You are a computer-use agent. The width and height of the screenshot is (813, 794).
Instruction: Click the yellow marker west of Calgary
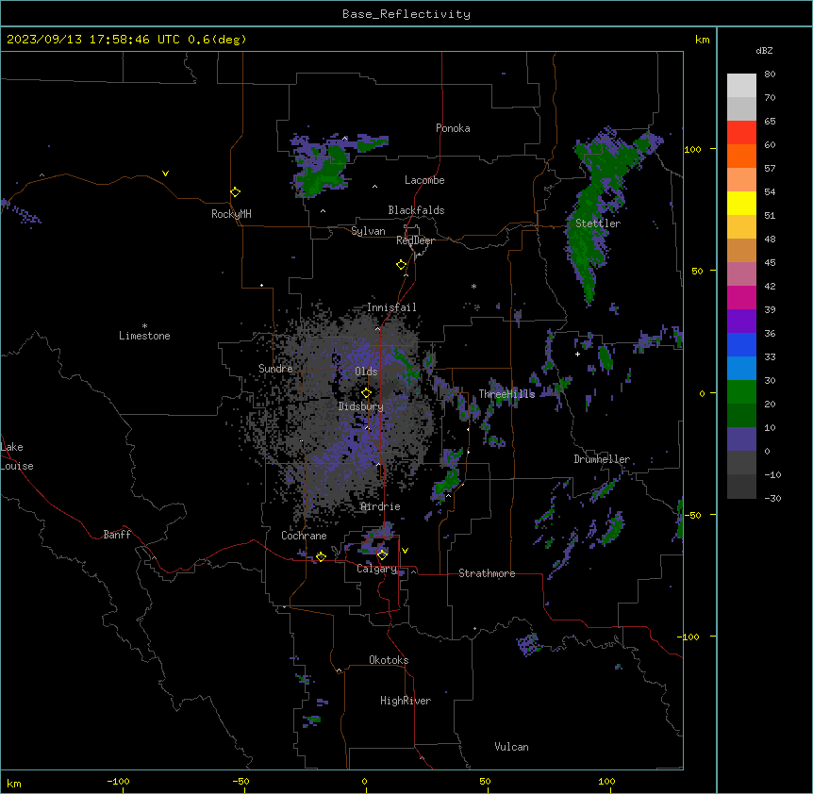pyautogui.click(x=321, y=557)
